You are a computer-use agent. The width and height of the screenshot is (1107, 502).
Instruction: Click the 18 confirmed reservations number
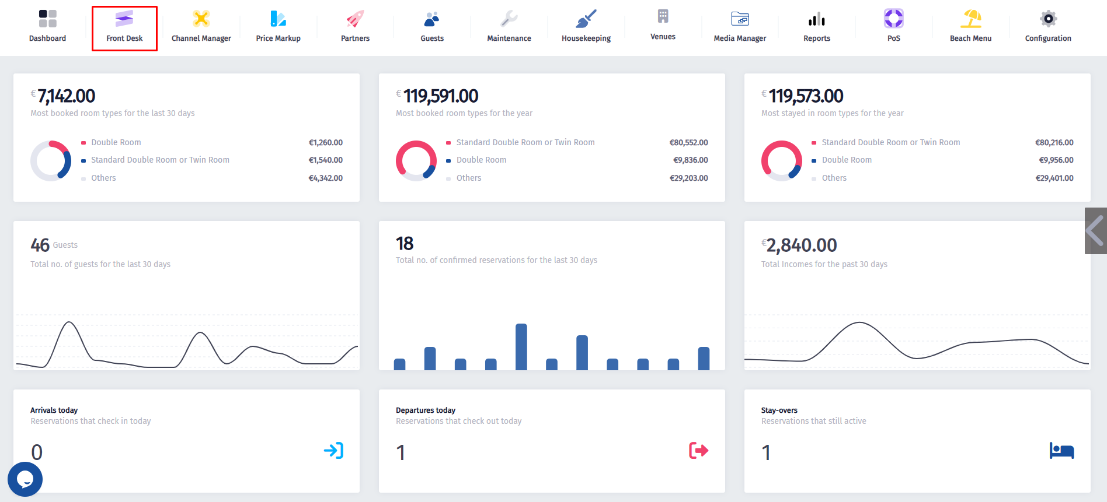[405, 243]
